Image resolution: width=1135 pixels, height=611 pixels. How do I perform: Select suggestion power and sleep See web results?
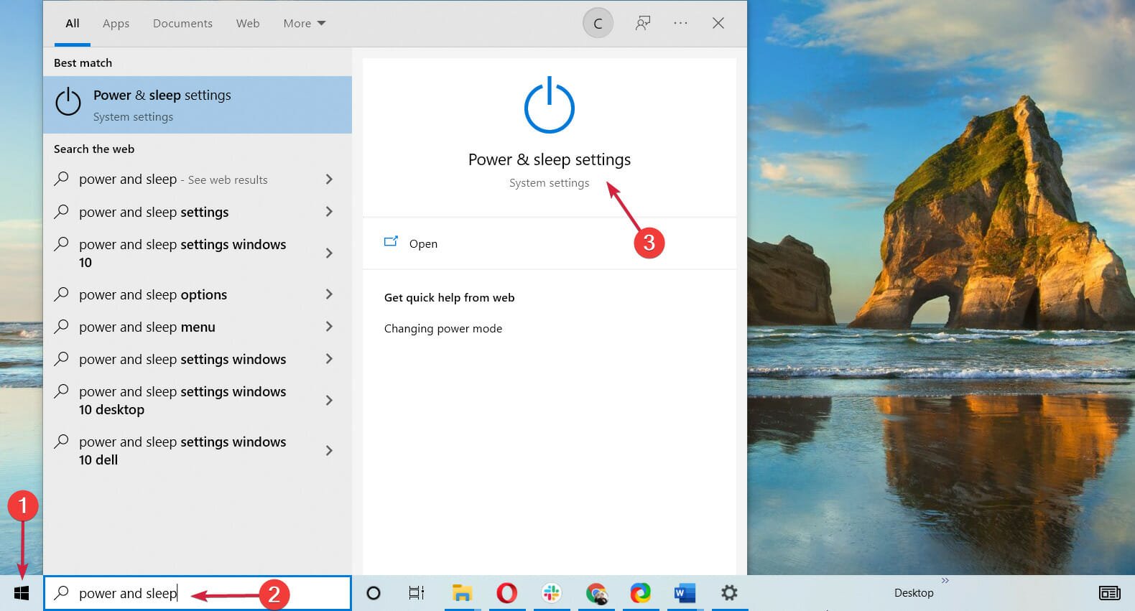(x=198, y=179)
